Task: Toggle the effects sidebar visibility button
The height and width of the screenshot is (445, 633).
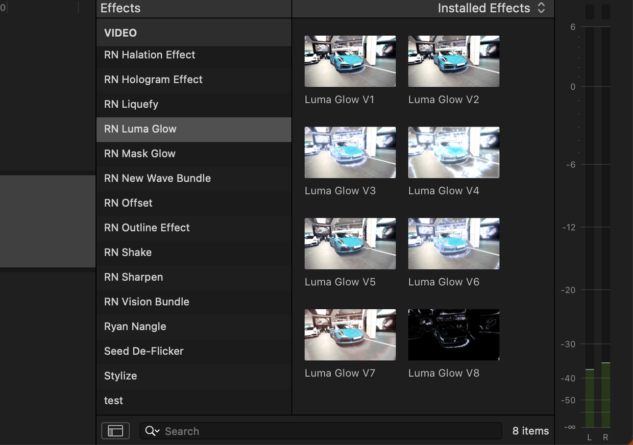Action: (x=115, y=431)
